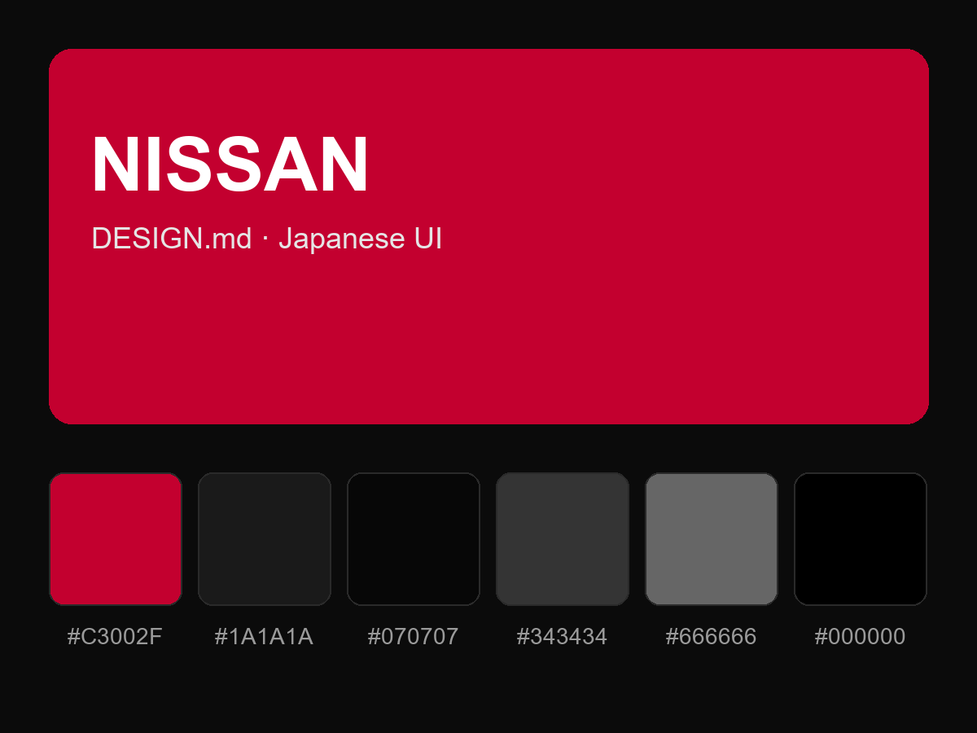
Task: Pick the #1A1A1A dark gray swatch
Action: coord(265,539)
